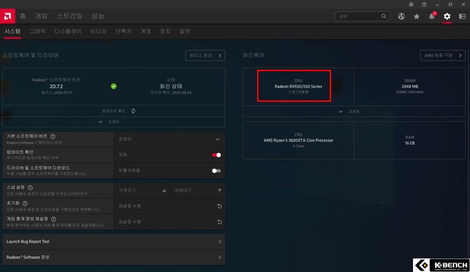
Task: Click the Radeon RX550/550 Series GPU text
Action: pos(298,87)
